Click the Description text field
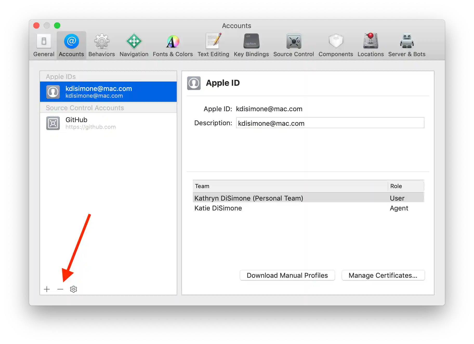Image resolution: width=474 pixels, height=344 pixels. coord(330,123)
